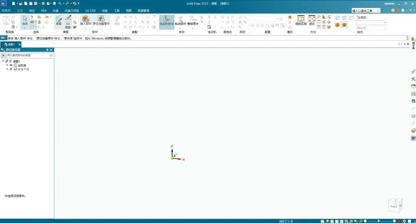Click the plain shaded orange cube icon
The height and width of the screenshot is (223, 416).
[x=337, y=25]
